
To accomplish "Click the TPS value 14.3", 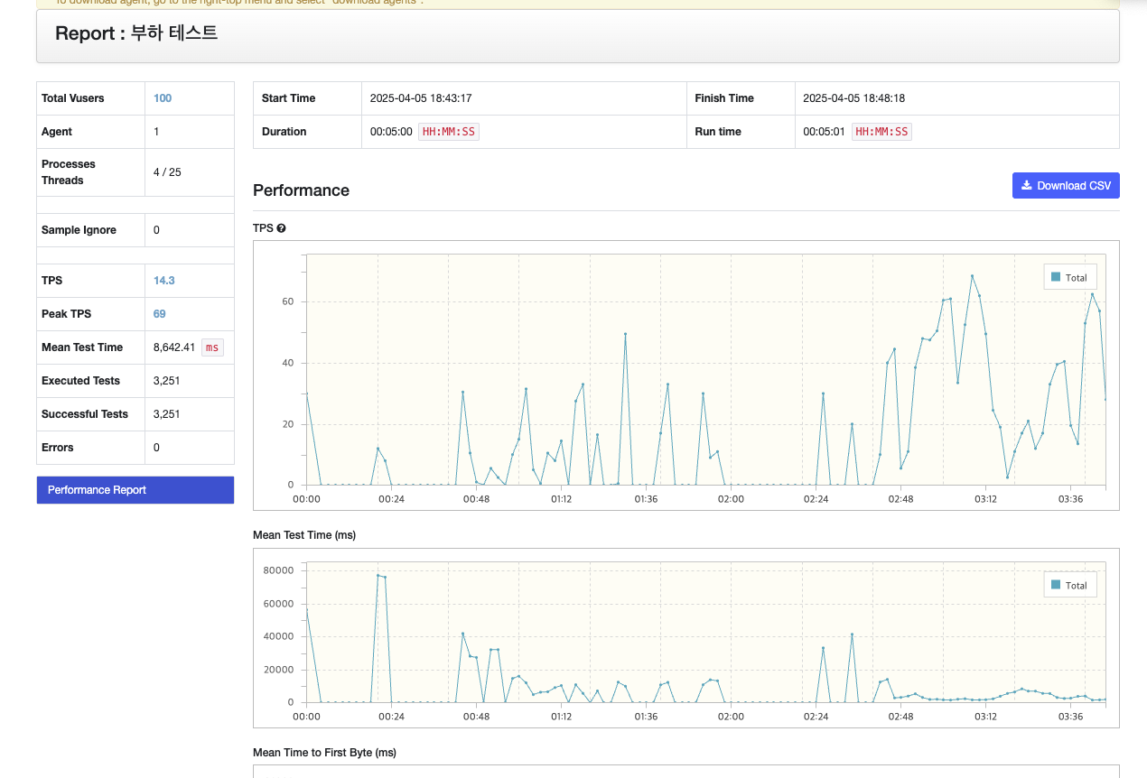I will tap(164, 281).
